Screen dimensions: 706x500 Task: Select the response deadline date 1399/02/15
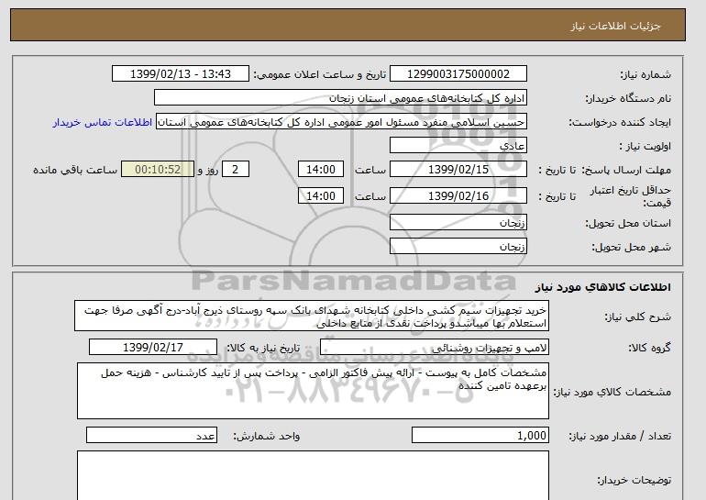tap(458, 170)
